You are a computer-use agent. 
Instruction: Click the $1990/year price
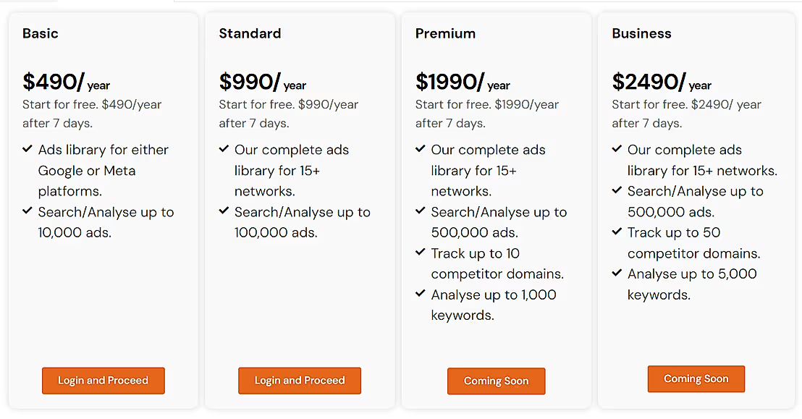463,82
